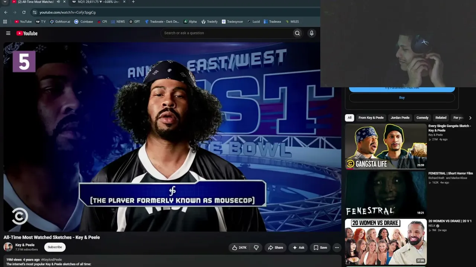
Task: Open the GPT bookmark
Action: (x=134, y=22)
